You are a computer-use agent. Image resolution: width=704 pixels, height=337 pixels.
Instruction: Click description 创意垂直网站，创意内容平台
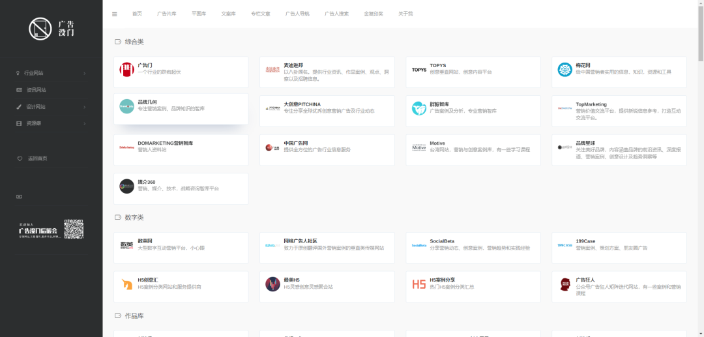point(461,72)
